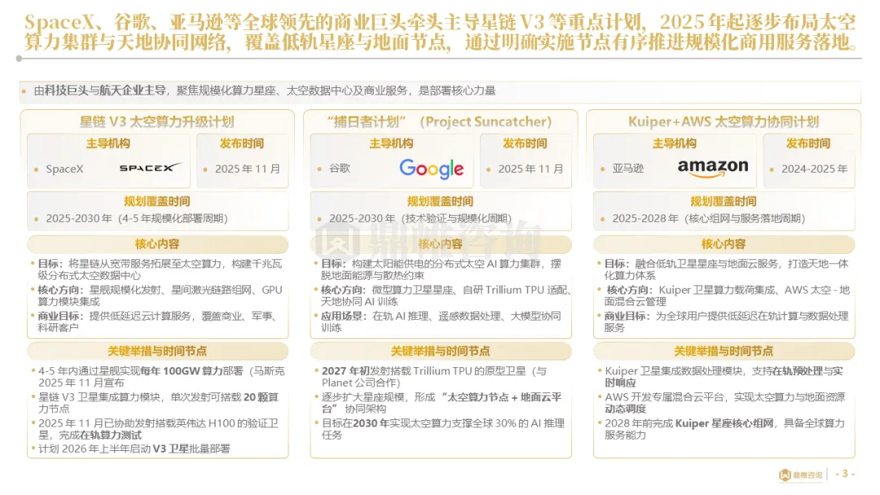The height and width of the screenshot is (495, 880).
Task: Click the SpaceX logo image
Action: (151, 168)
